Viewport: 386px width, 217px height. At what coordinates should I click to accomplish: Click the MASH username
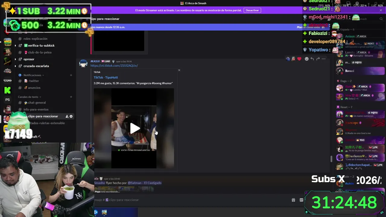[x=95, y=61]
